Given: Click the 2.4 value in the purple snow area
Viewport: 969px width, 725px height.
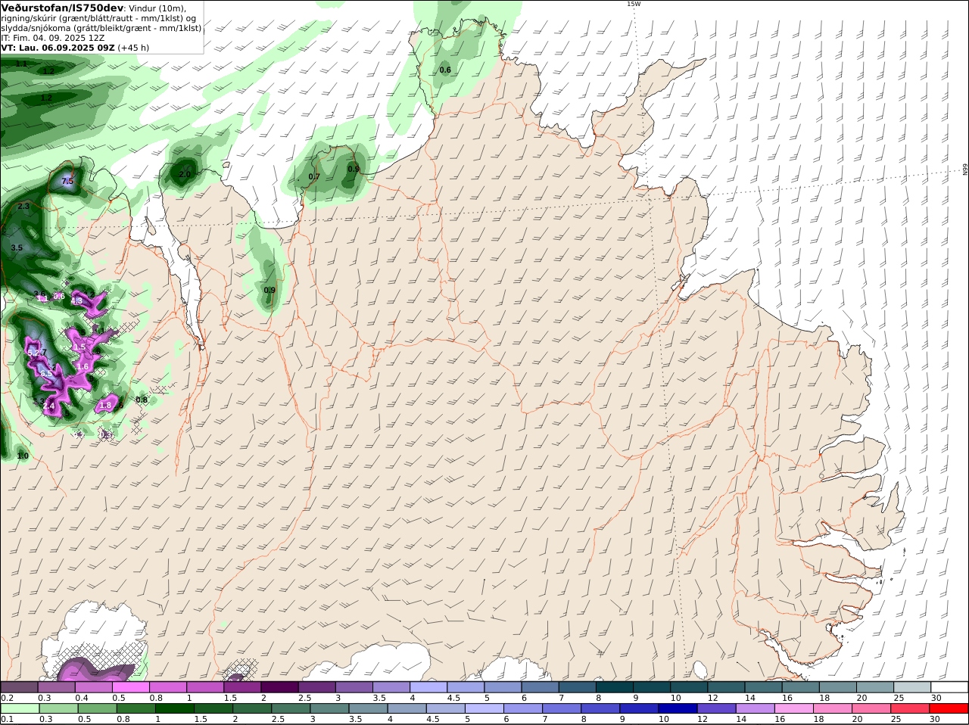Looking at the screenshot, I should (x=49, y=406).
